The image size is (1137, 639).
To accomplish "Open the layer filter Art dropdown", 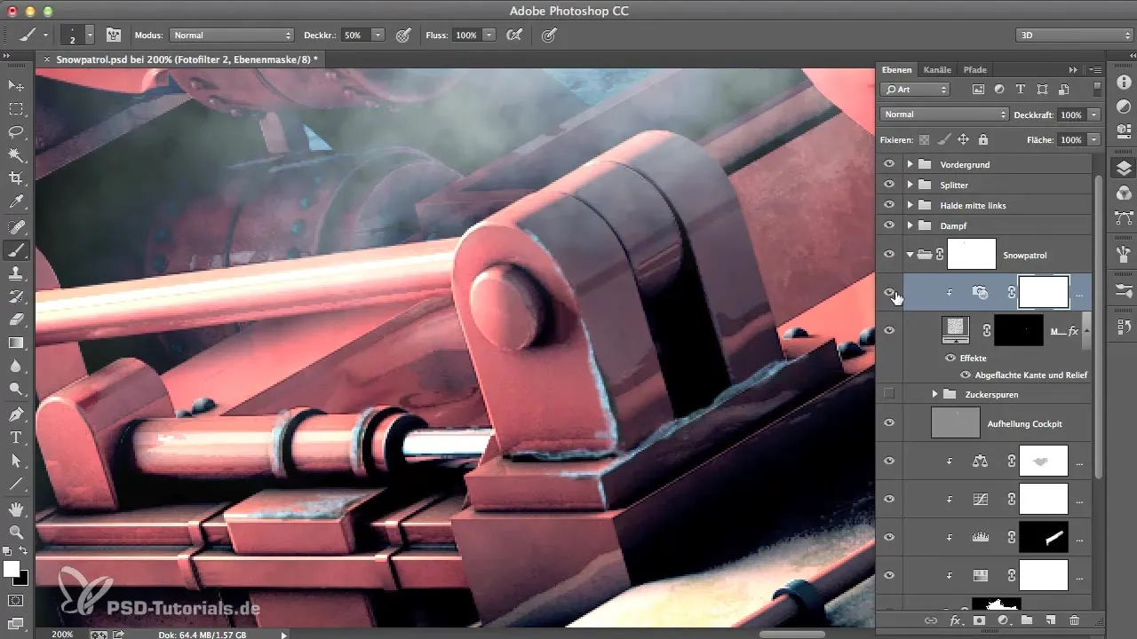I will [x=915, y=90].
